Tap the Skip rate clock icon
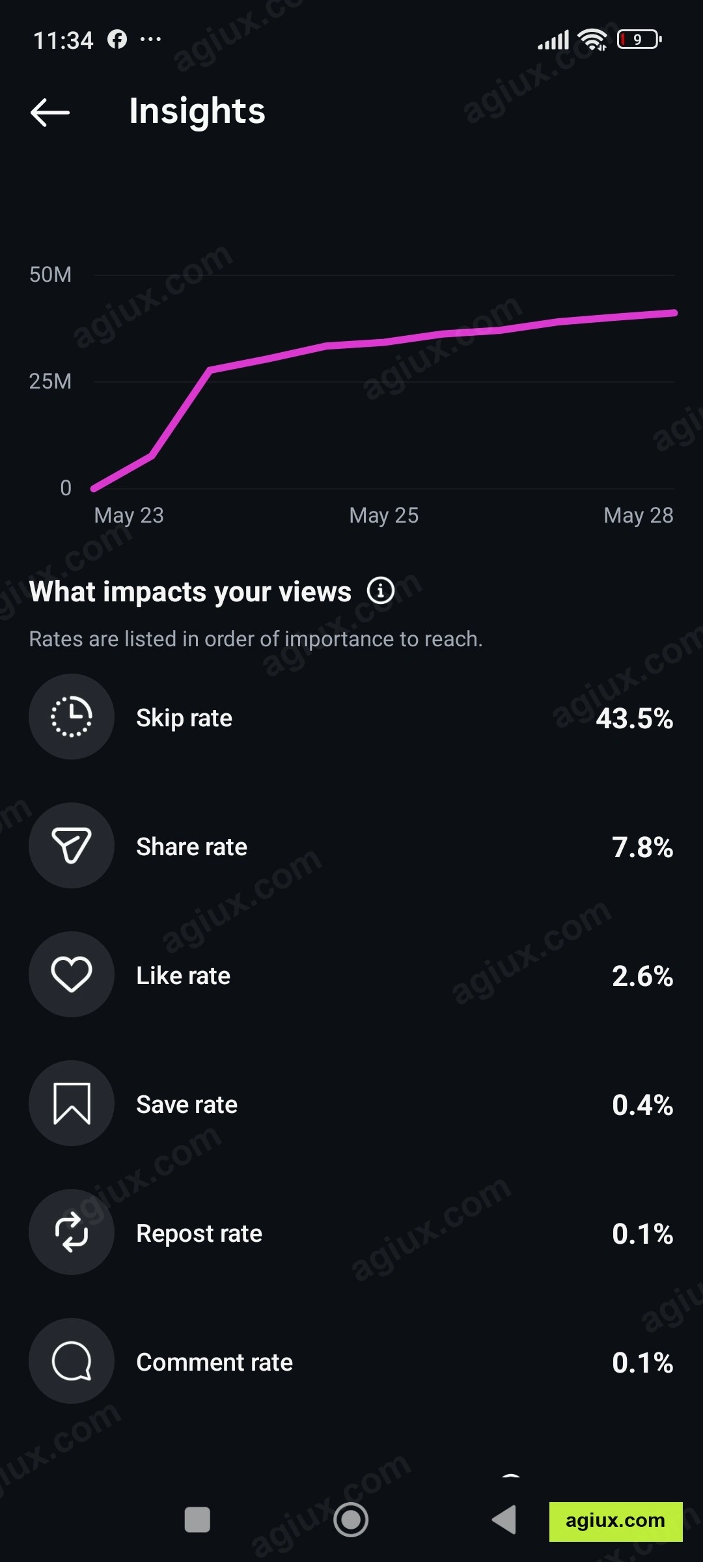This screenshot has width=703, height=1562. (72, 717)
